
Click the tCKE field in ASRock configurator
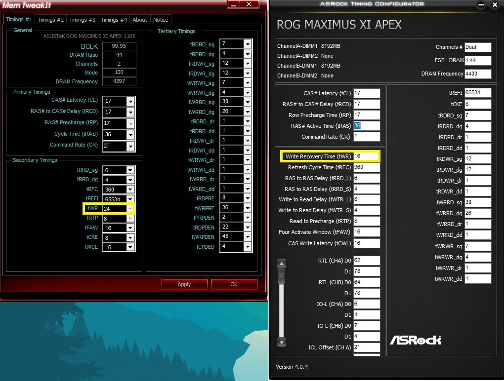point(478,104)
